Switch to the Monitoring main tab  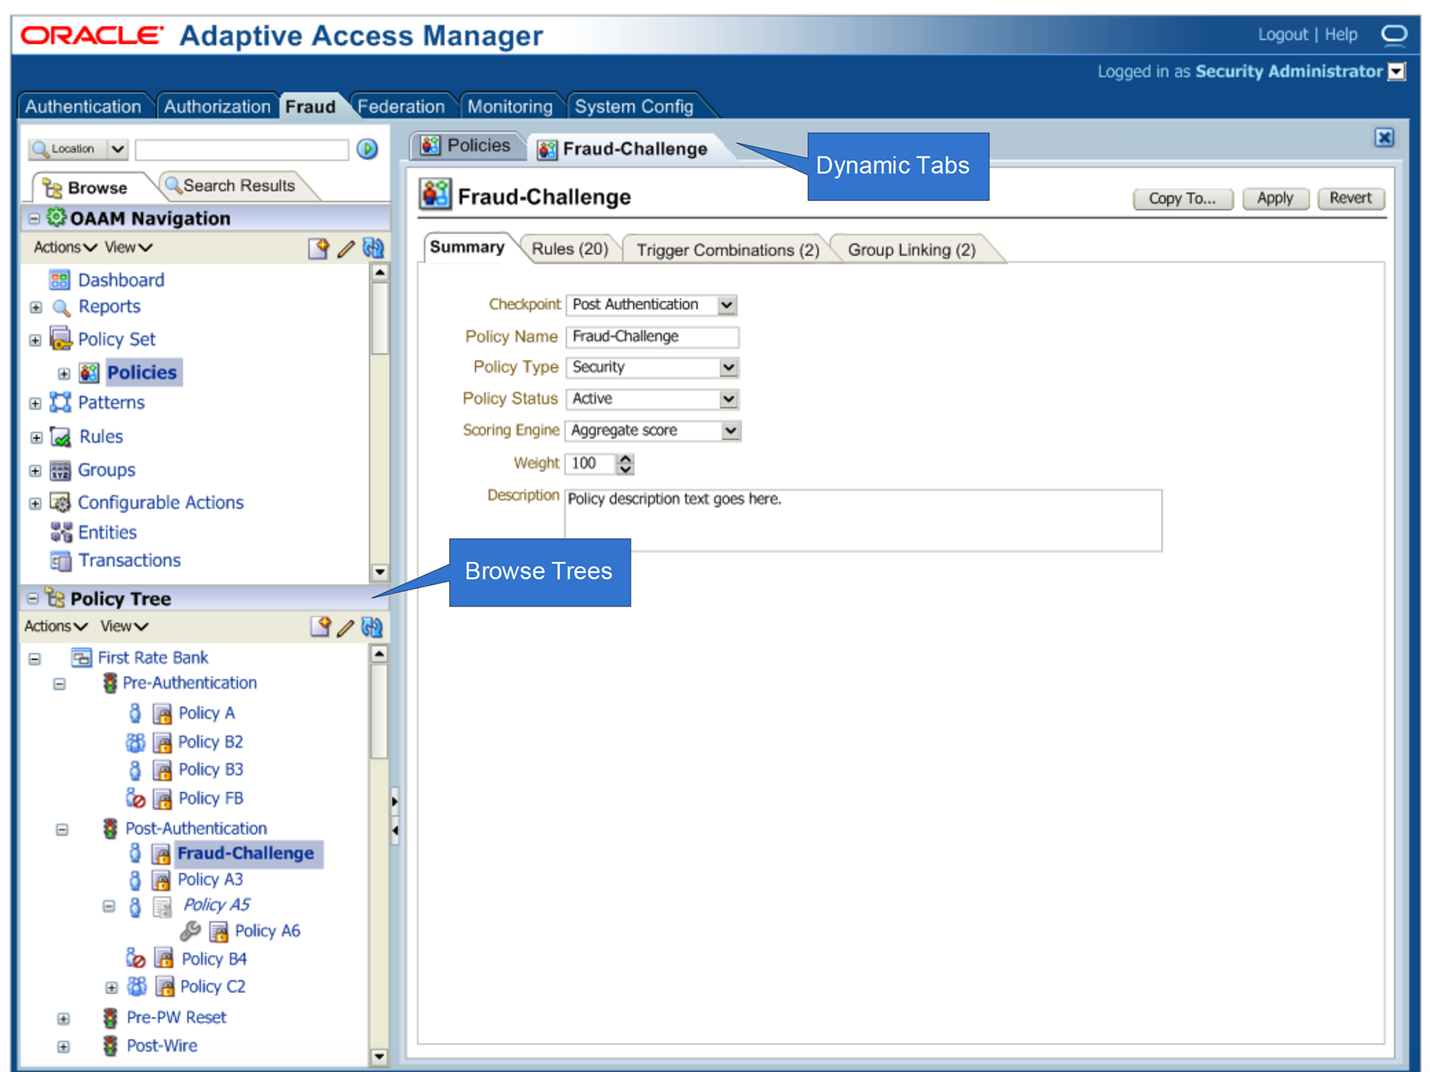509,106
